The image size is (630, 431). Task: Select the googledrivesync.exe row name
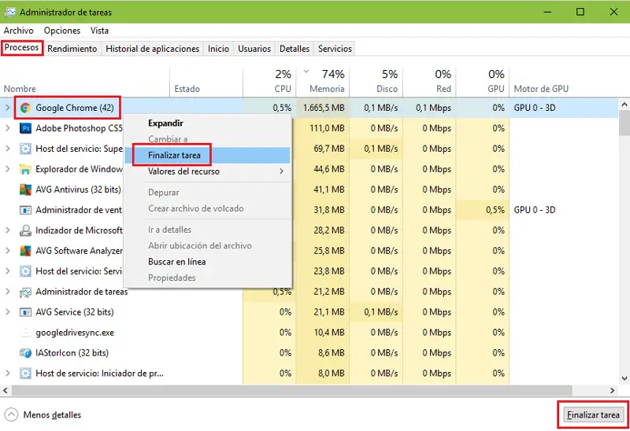click(75, 333)
